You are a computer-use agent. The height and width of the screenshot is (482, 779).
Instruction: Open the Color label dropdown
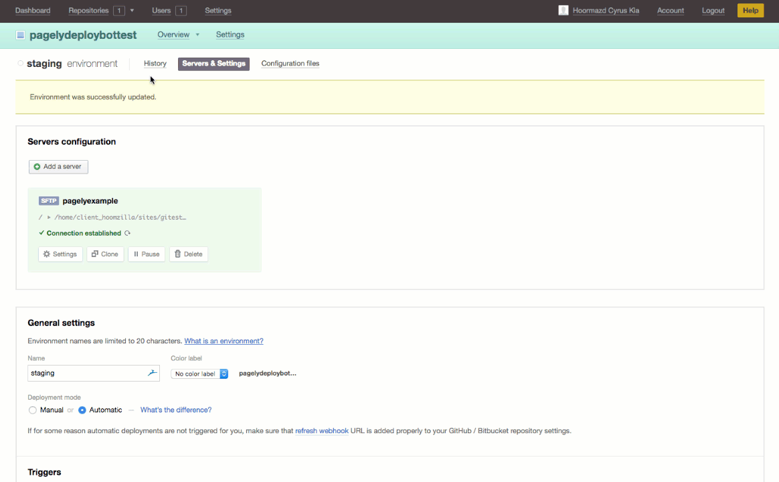199,374
